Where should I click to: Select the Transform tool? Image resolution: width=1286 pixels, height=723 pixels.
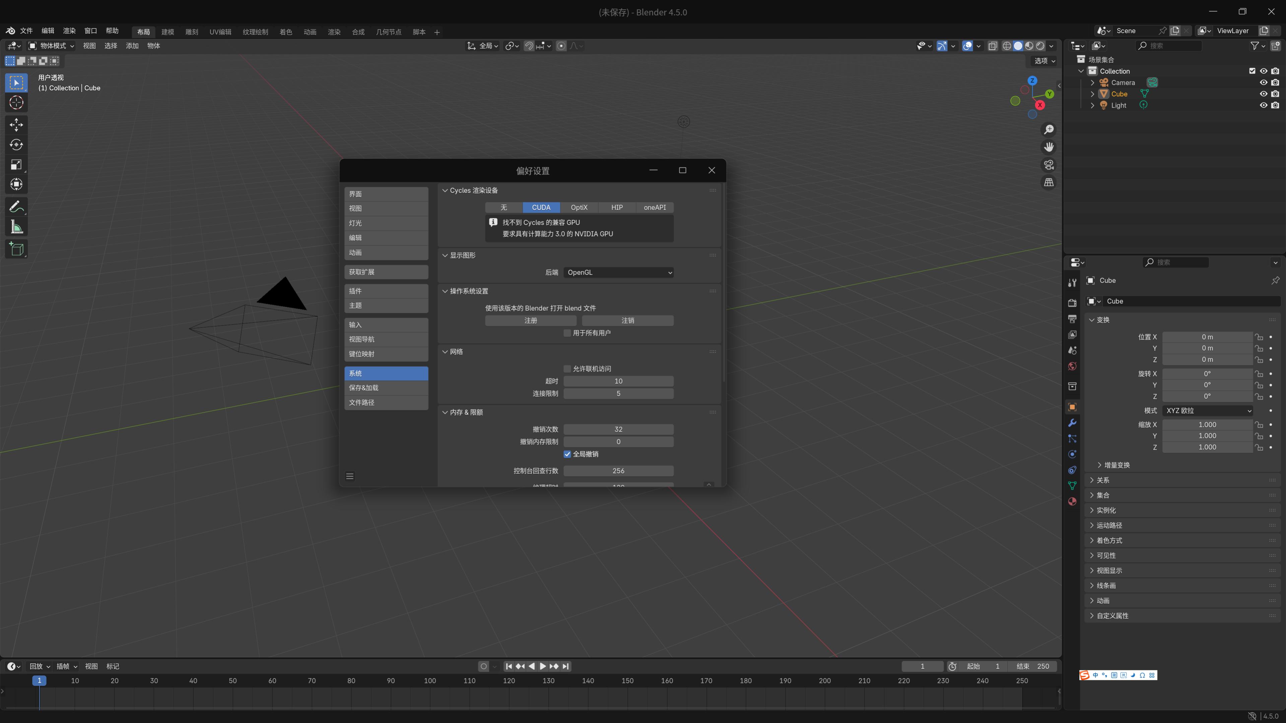[16, 185]
